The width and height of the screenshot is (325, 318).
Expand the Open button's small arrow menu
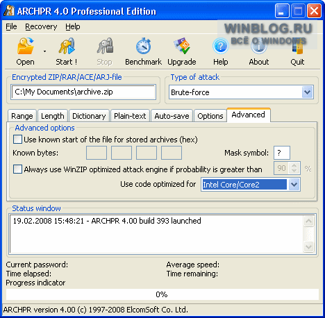point(44,51)
